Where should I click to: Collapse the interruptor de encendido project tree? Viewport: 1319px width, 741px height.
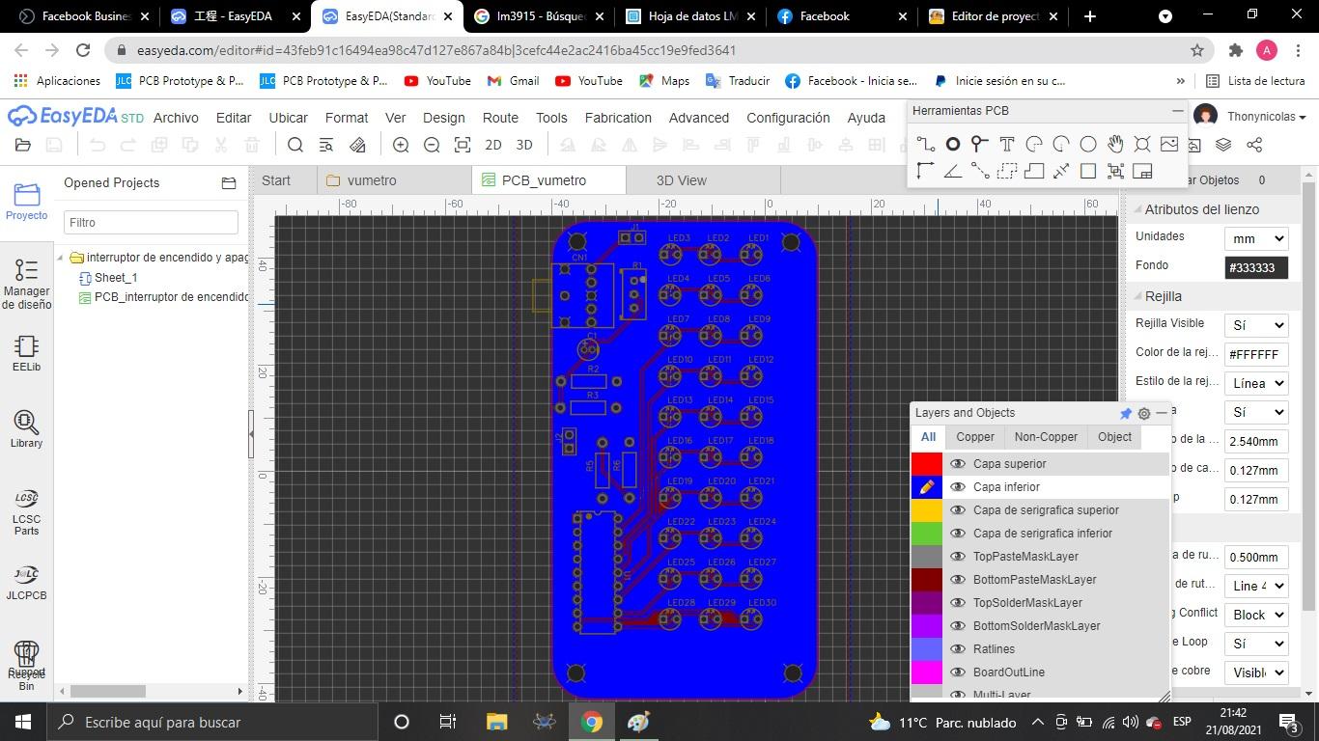[x=62, y=258]
